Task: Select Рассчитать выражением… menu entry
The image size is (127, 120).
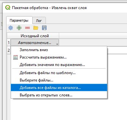Action: 59,57
